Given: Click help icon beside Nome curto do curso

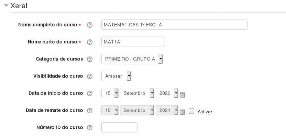Looking at the screenshot, I should coord(90,42).
